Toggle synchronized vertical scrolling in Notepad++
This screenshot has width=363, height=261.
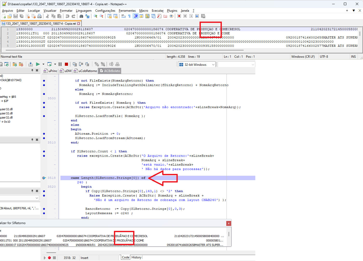click(x=109, y=16)
